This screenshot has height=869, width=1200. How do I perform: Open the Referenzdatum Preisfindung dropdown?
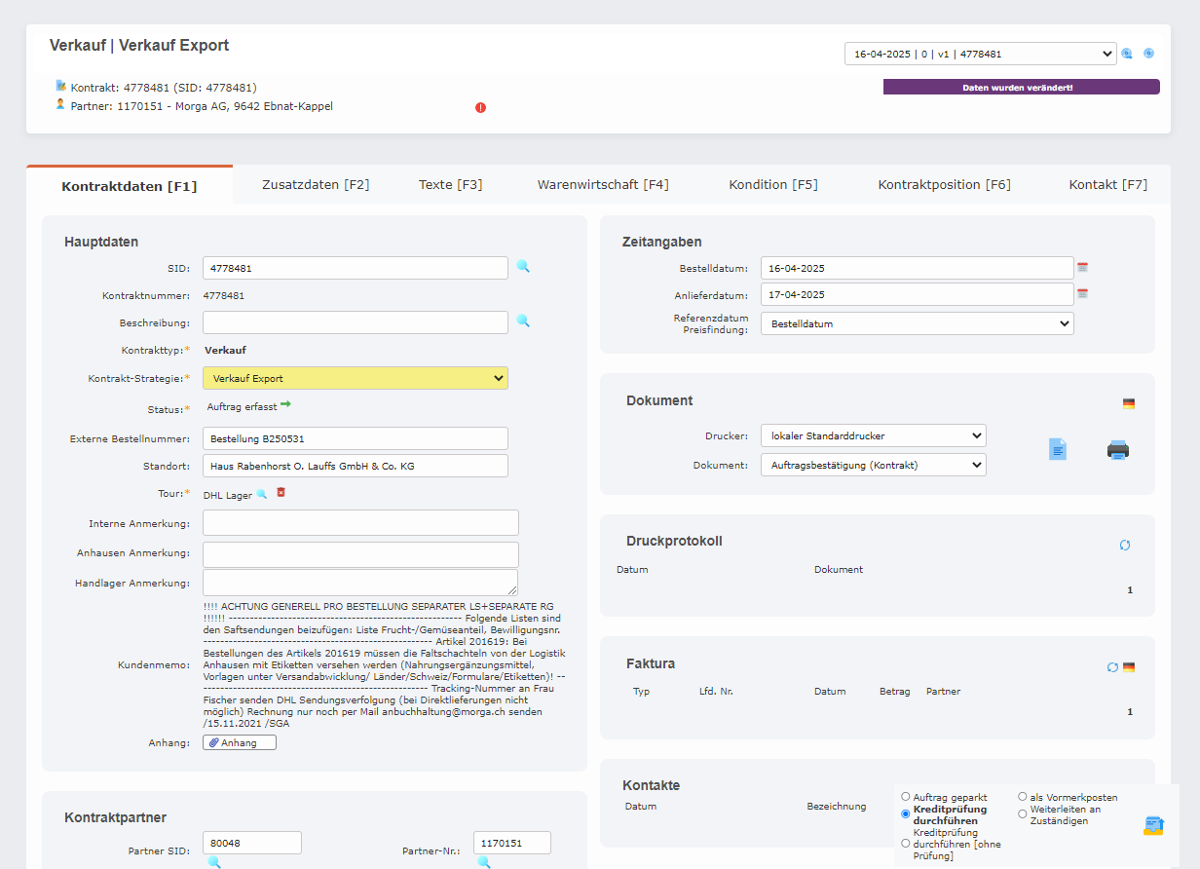(x=917, y=323)
